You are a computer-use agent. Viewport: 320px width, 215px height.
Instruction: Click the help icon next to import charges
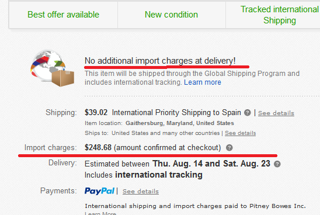229,148
